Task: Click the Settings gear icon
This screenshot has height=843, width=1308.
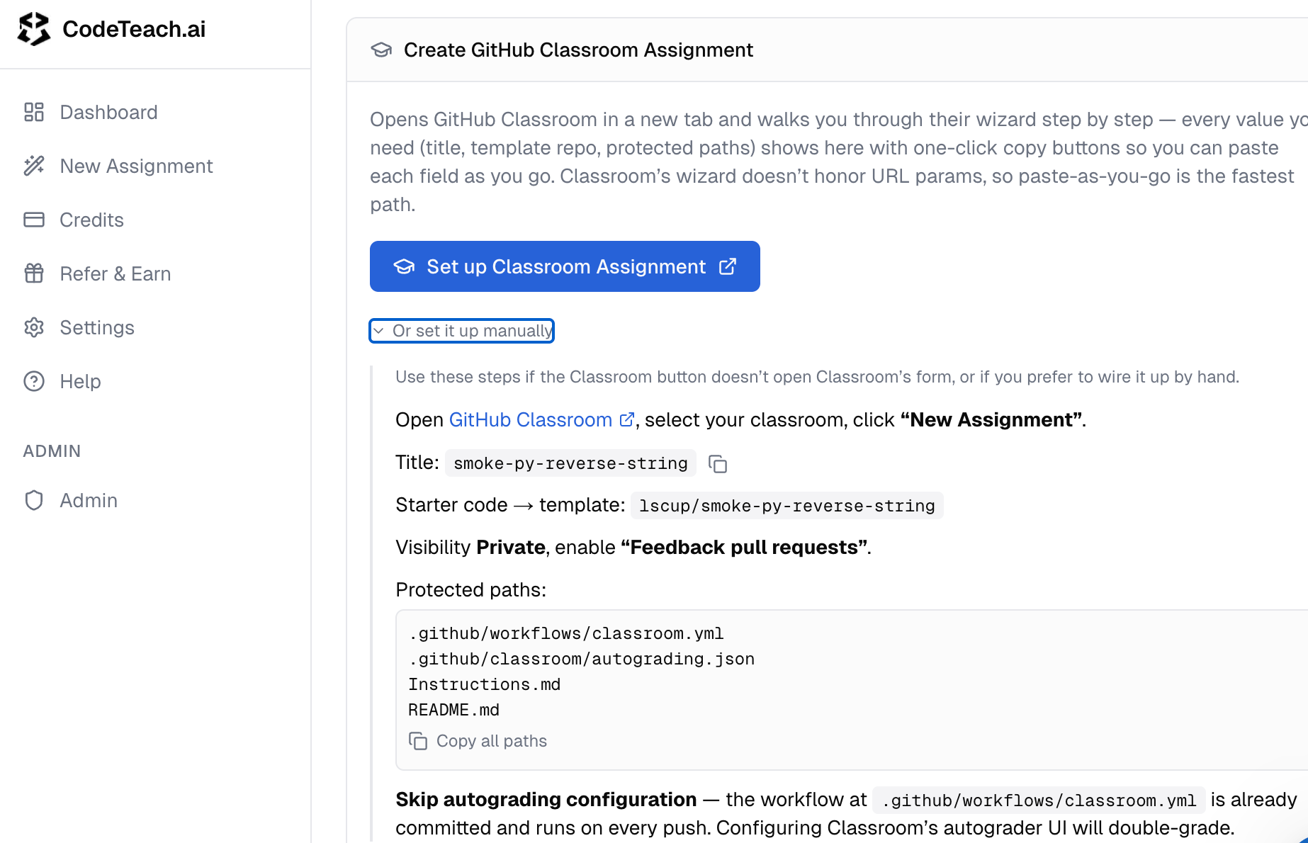Action: (x=34, y=327)
